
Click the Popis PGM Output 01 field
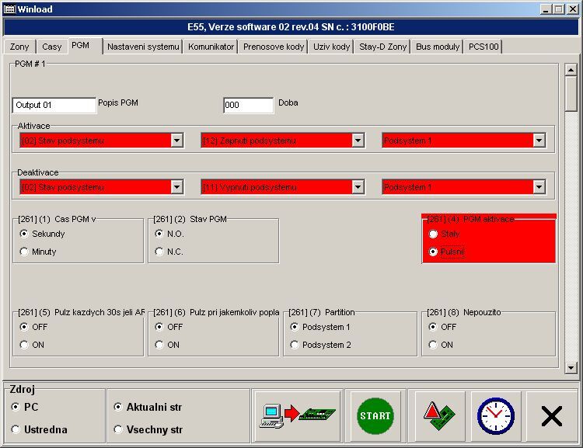click(x=54, y=105)
